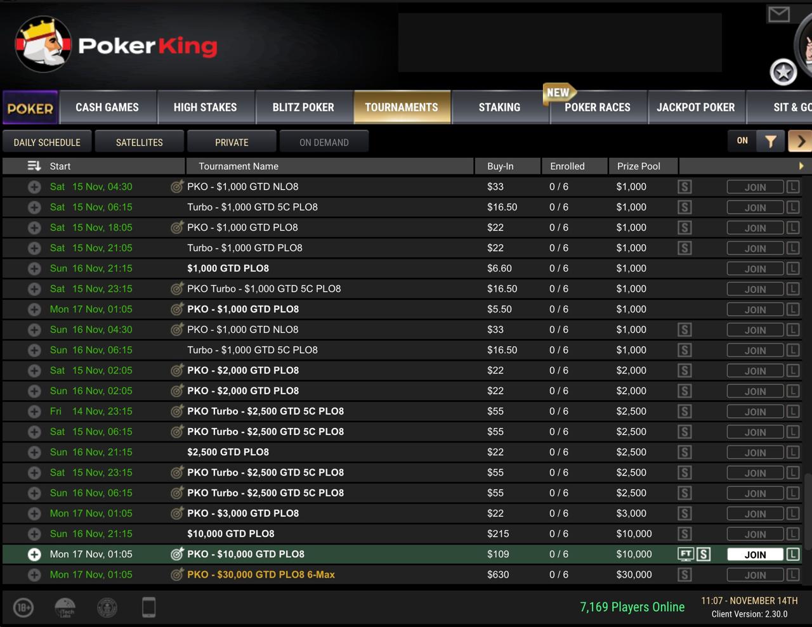The height and width of the screenshot is (627, 812).
Task: Expand the PKO - $10,000 GTD PLO8 row with its plus icon
Action: 34,555
